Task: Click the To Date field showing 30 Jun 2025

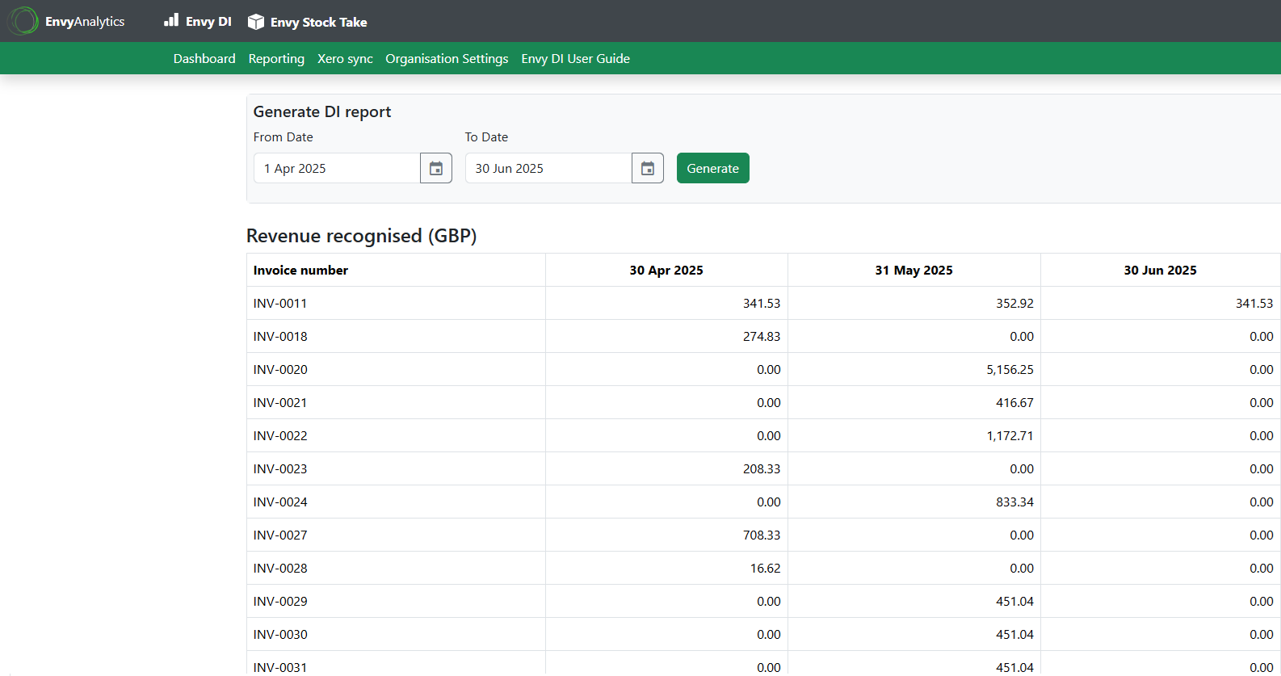Action: (x=548, y=168)
